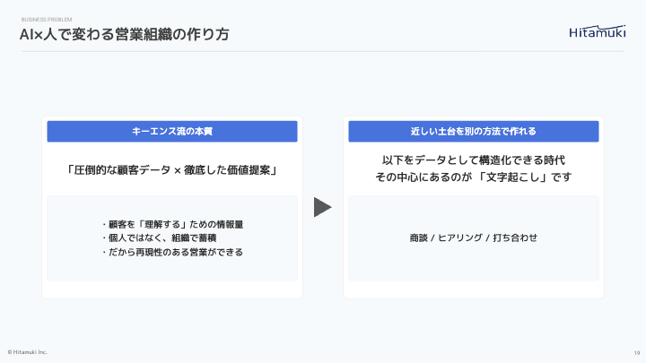646x363 pixels.
Task: Click the © Hitamuki Inc. footer
Action: 28,352
